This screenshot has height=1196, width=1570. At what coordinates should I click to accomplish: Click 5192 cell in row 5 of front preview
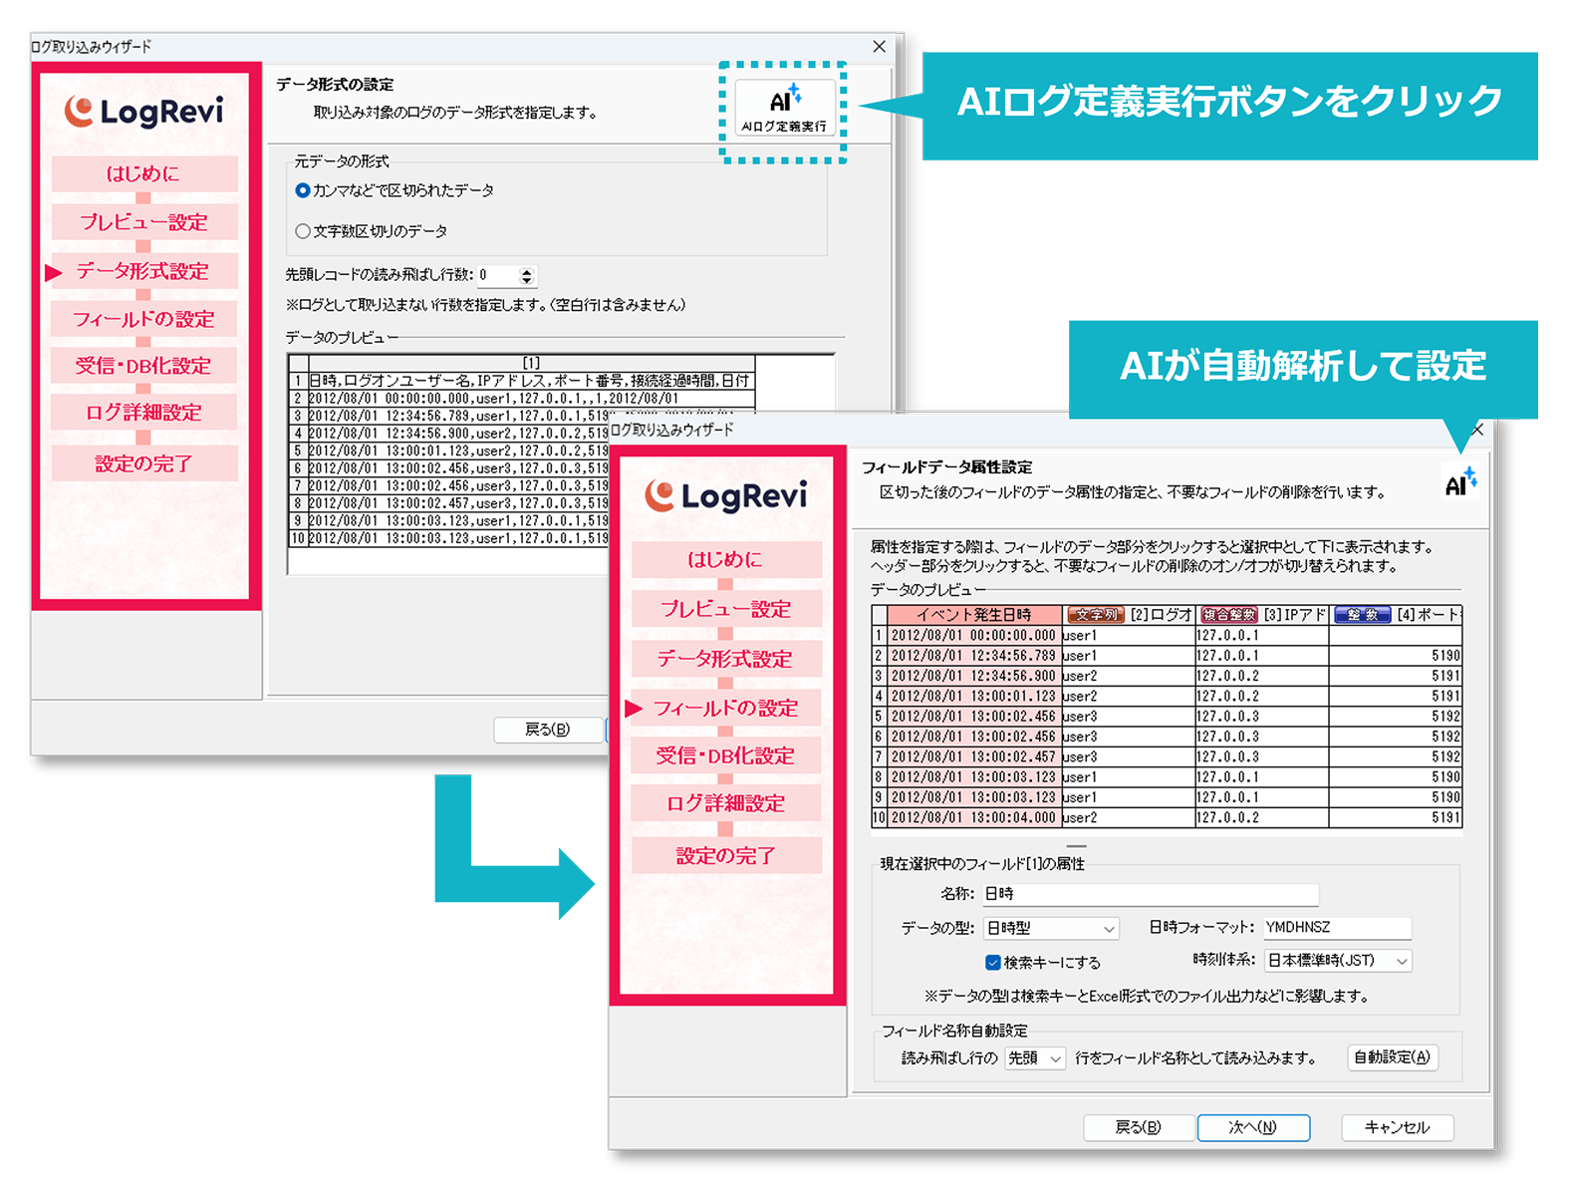1396,717
